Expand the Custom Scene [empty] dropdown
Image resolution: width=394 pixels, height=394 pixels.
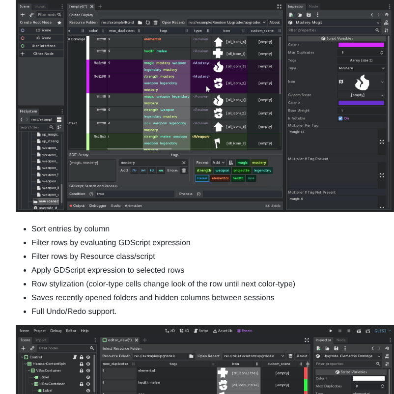tap(358, 95)
